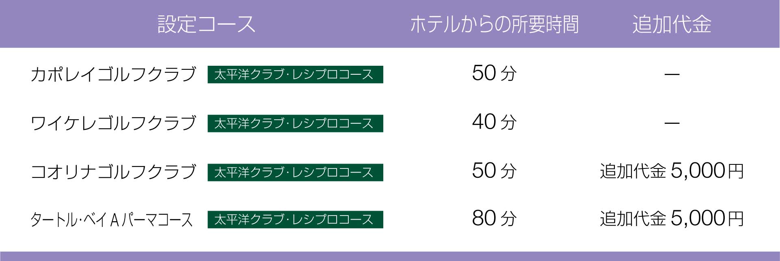This screenshot has width=780, height=261.
Task: Open the カポレイゴルフクラブ course name
Action: click(x=113, y=74)
